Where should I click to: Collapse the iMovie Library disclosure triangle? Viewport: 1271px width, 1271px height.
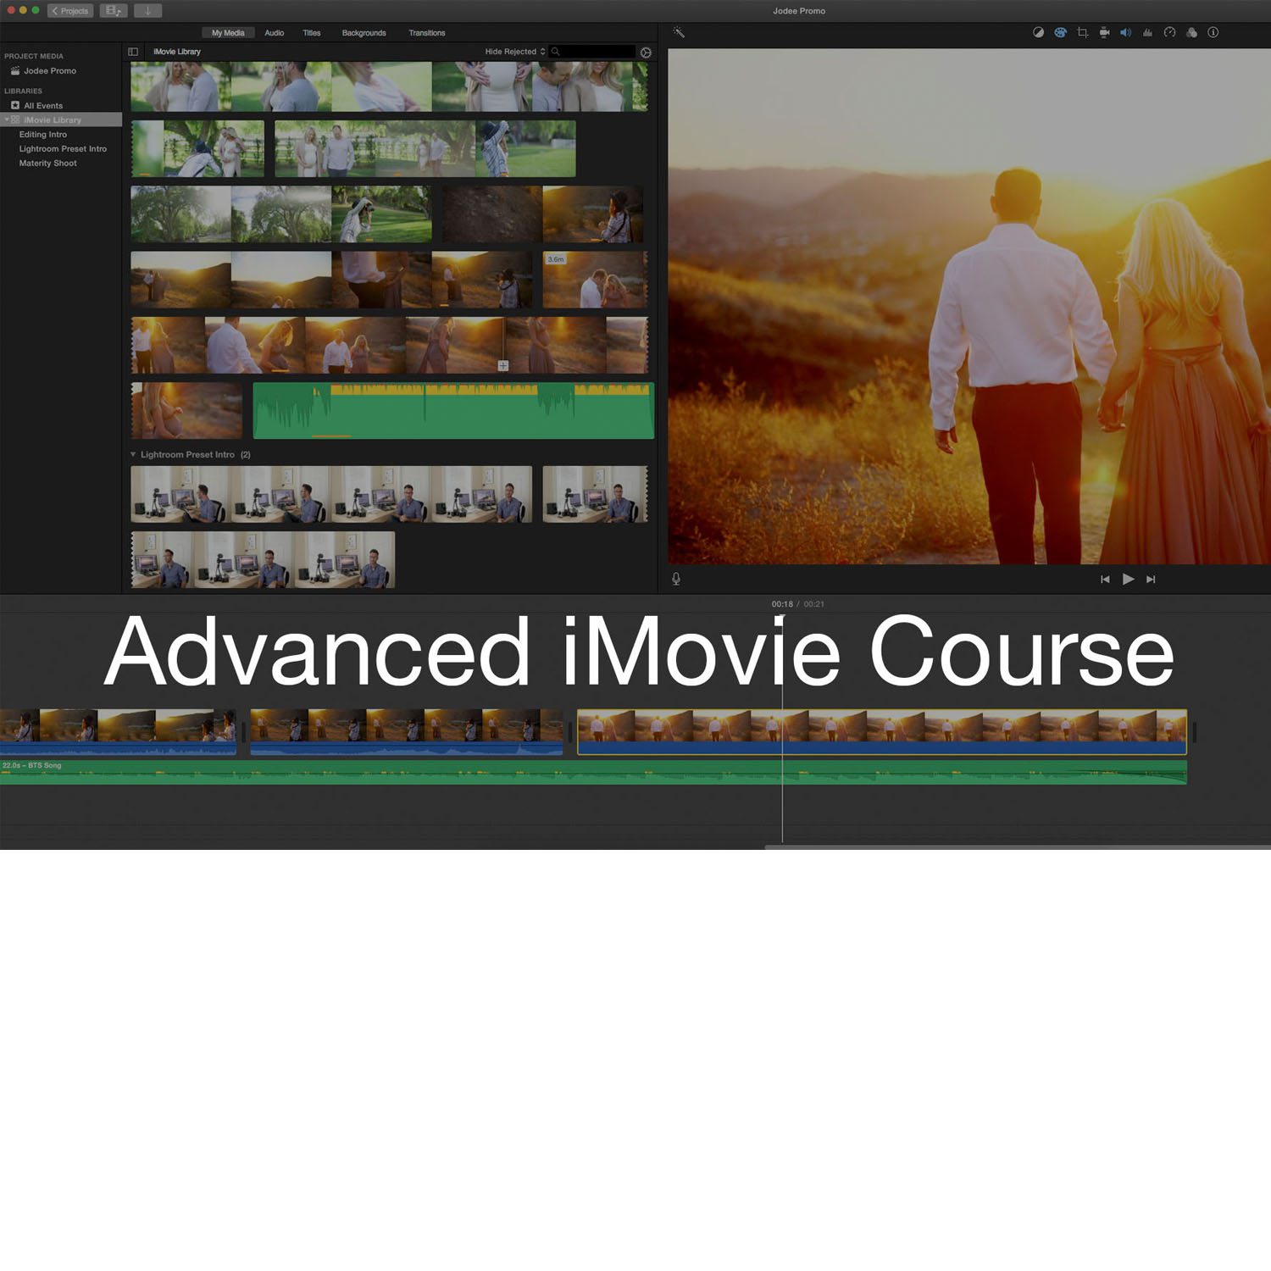click(x=7, y=119)
